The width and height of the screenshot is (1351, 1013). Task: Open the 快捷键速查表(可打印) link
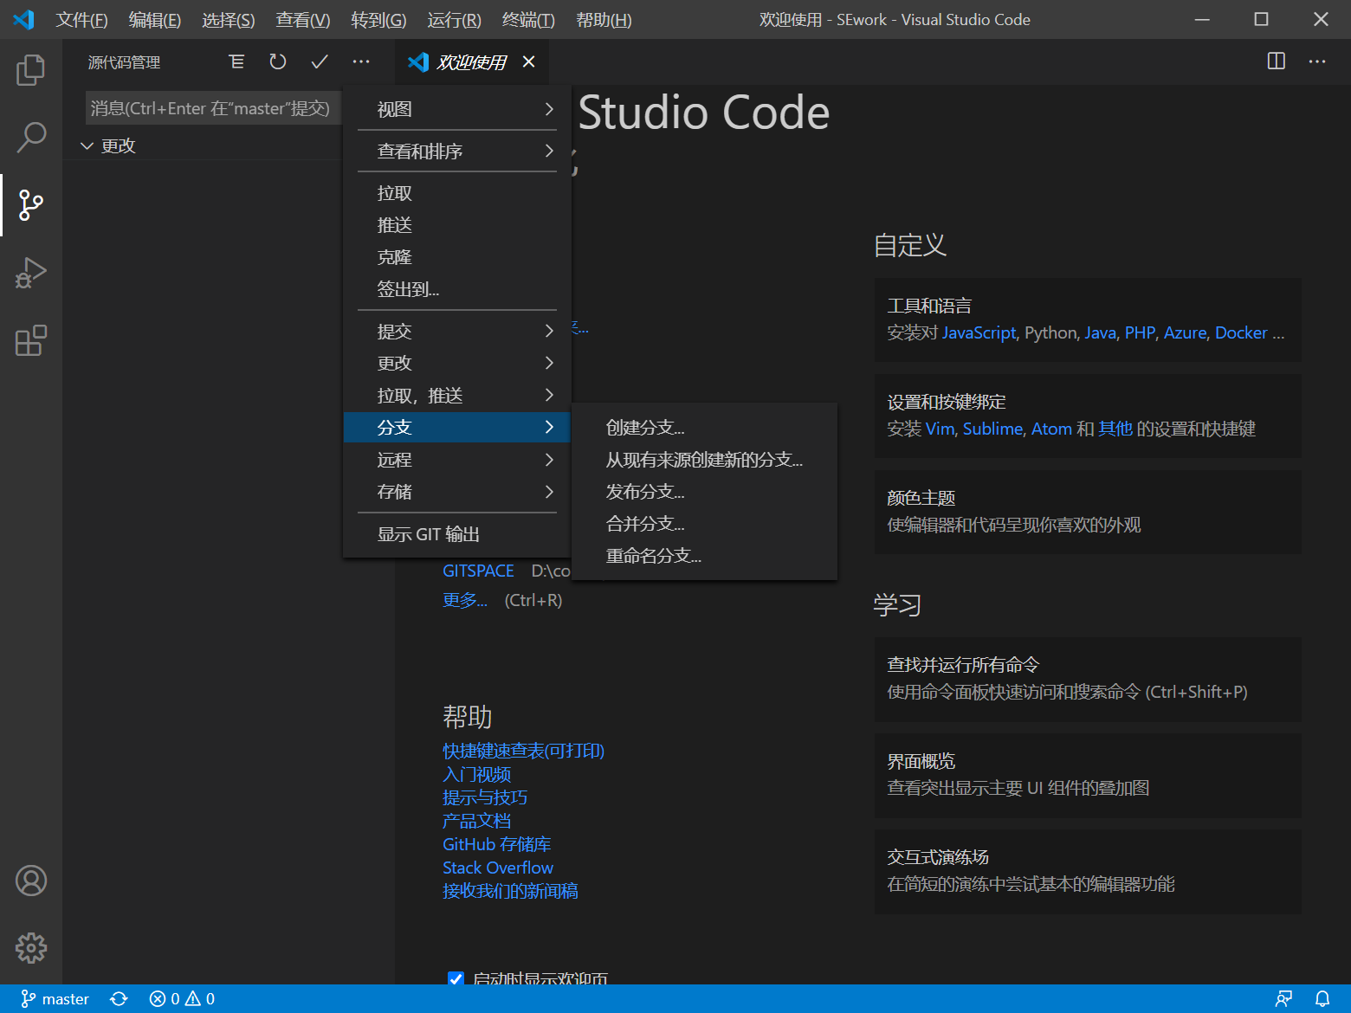point(523,751)
